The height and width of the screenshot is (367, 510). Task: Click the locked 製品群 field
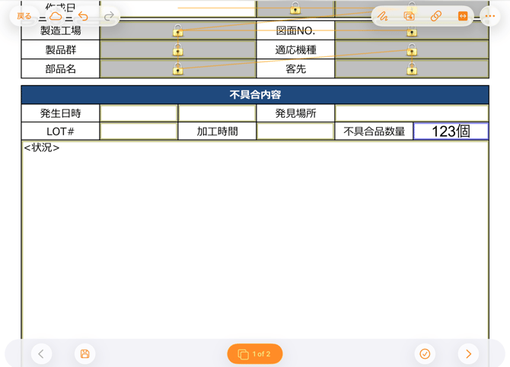(x=177, y=50)
